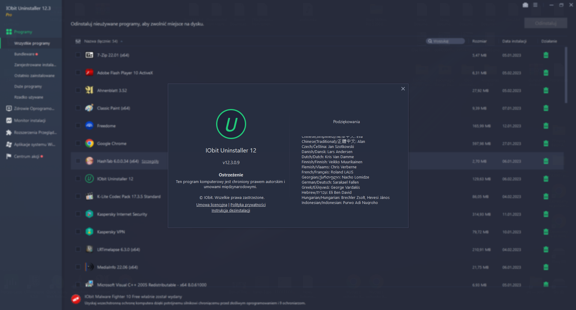Open the filter options icon
This screenshot has height=310, width=576.
point(78,41)
